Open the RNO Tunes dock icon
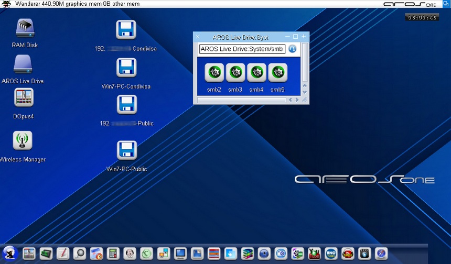 331,254
